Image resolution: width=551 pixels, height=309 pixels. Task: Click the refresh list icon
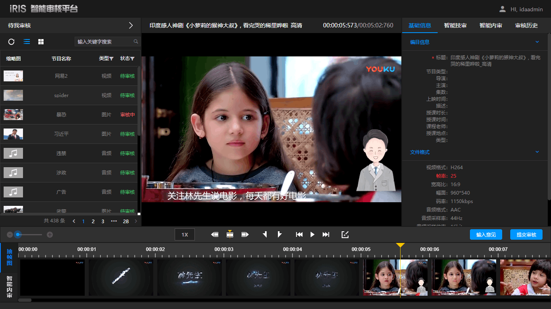pyautogui.click(x=11, y=41)
